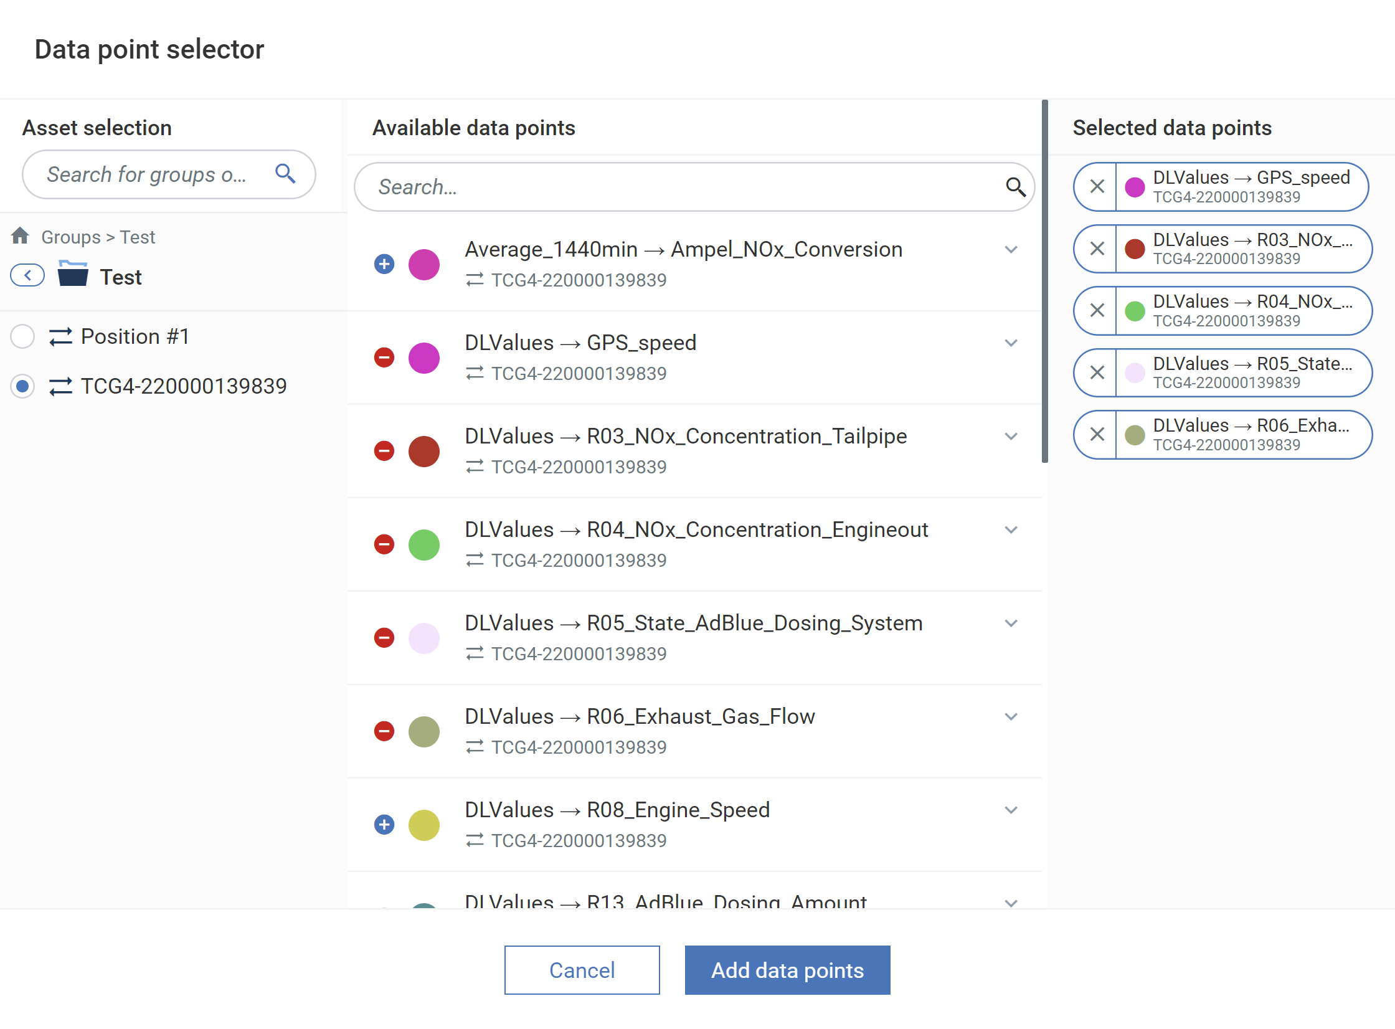Remove selected R06_Exha... chip with X
Viewport: 1395px width, 1029px height.
pyautogui.click(x=1097, y=434)
